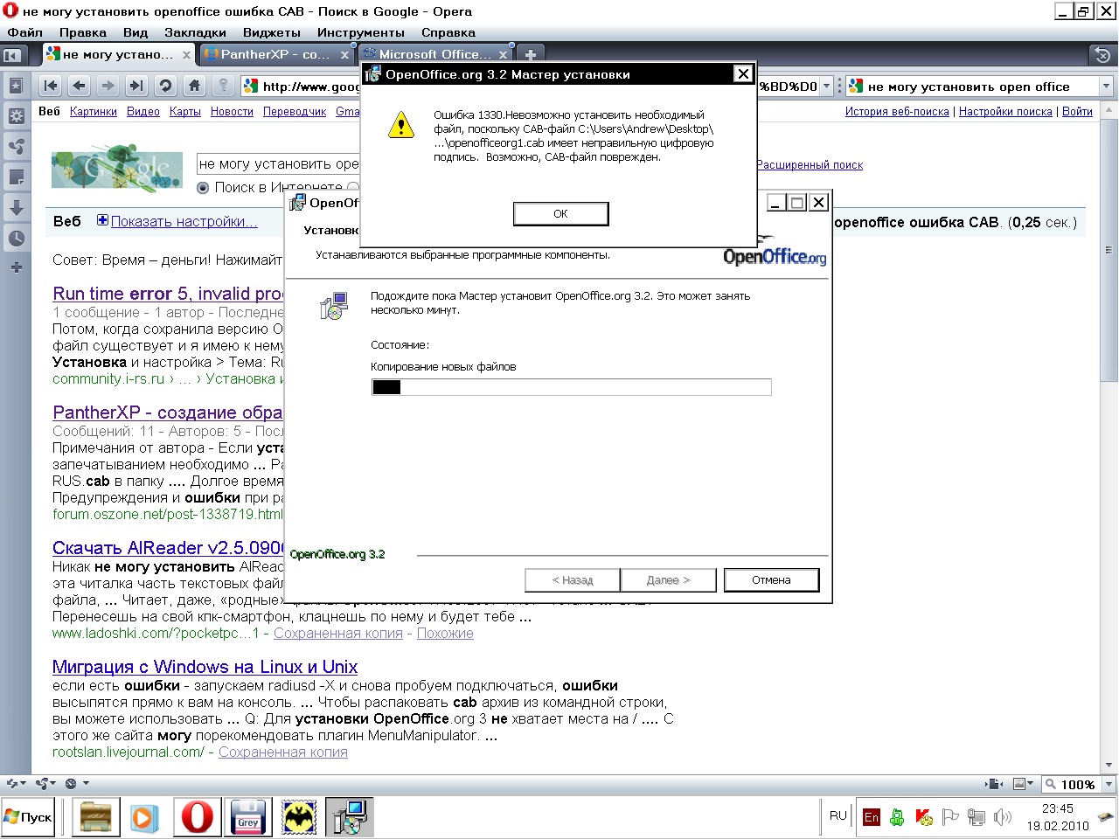The image size is (1119, 839).
Task: Toggle the Opera side panel button
Action: point(12,55)
